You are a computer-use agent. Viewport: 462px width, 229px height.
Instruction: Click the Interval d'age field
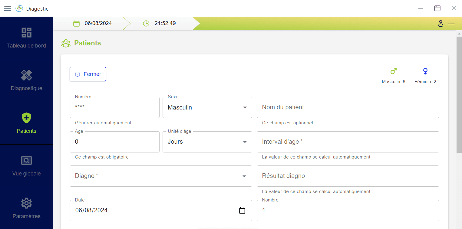point(348,142)
